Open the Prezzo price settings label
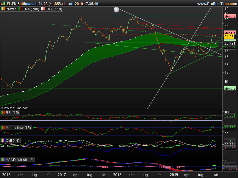This screenshot has width=238, height=178. pyautogui.click(x=11, y=9)
